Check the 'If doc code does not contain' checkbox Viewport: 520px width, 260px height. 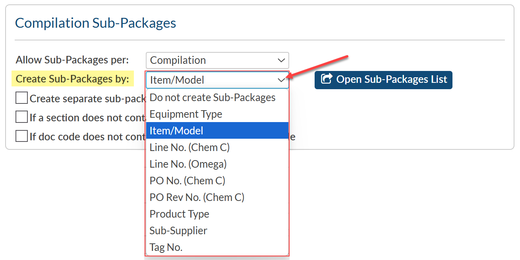[21, 136]
